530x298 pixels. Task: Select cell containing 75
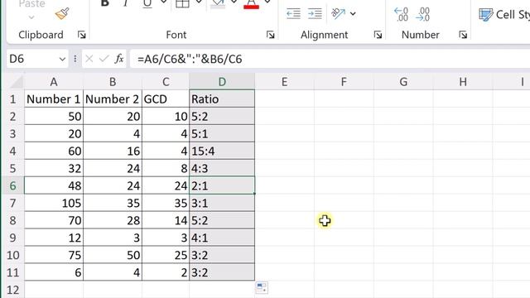coord(54,255)
